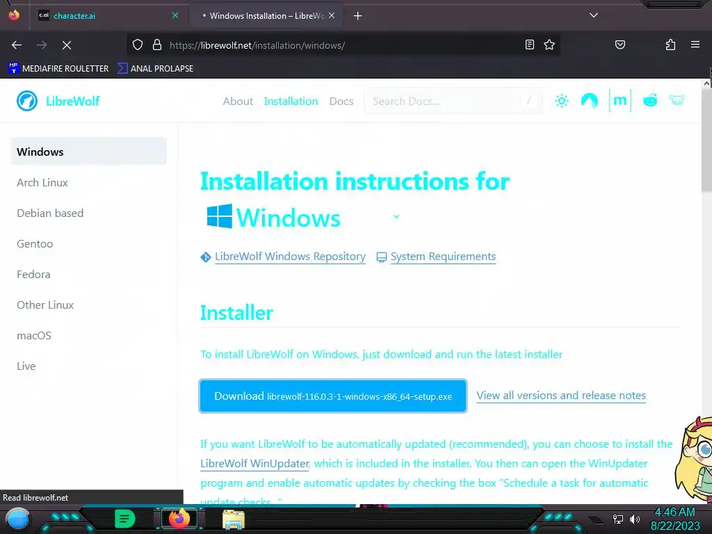The width and height of the screenshot is (712, 534).
Task: Select macOS in the sidebar
Action: click(34, 336)
